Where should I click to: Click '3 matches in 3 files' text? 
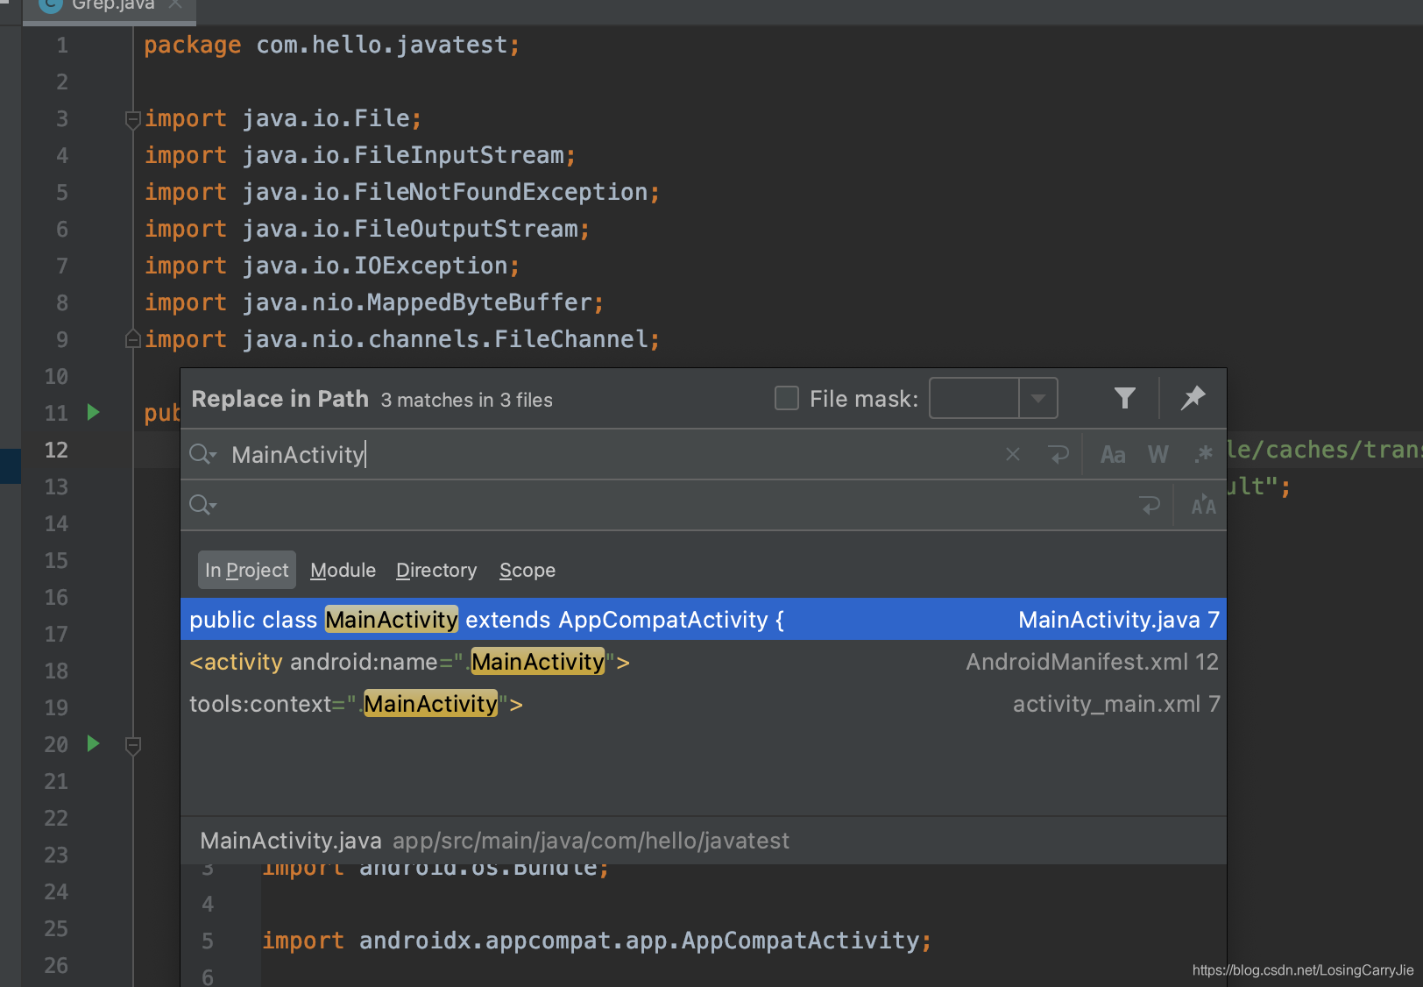tap(466, 400)
